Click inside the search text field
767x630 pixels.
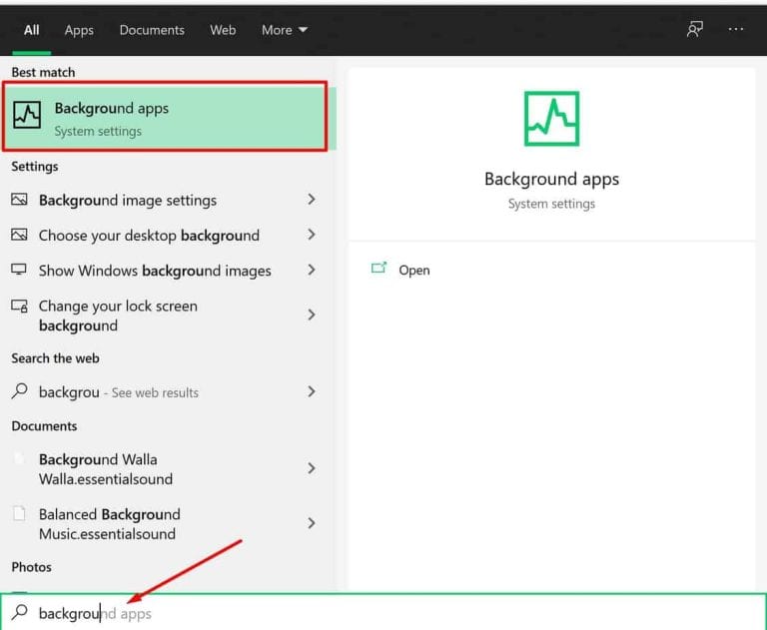tap(383, 612)
